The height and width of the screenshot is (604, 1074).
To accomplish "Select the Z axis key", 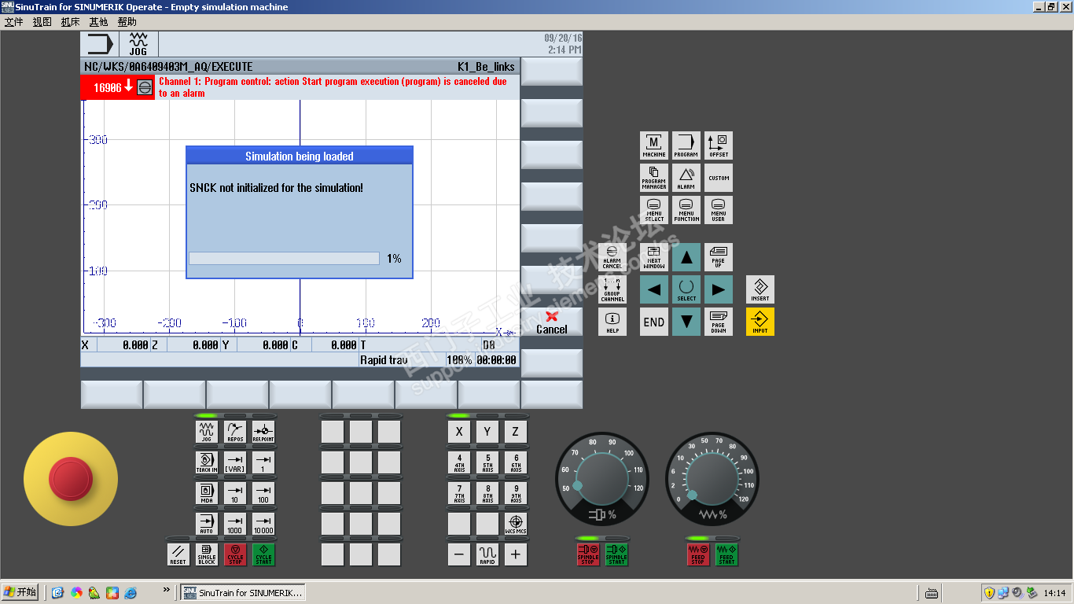I will tap(516, 432).
